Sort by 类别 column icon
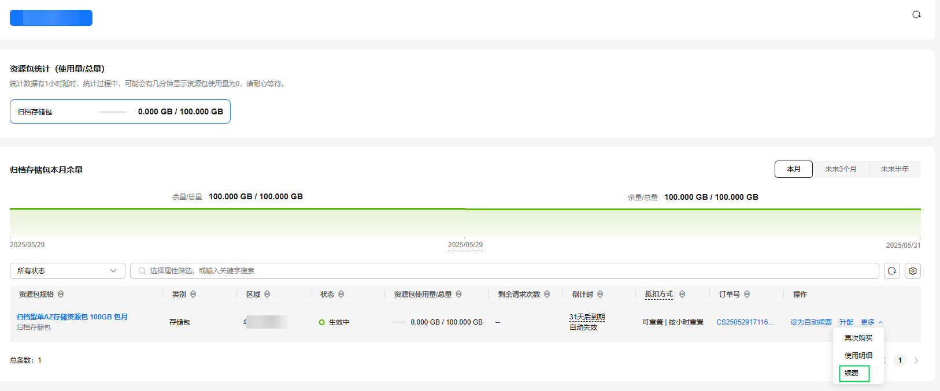940x391 pixels. click(x=193, y=294)
